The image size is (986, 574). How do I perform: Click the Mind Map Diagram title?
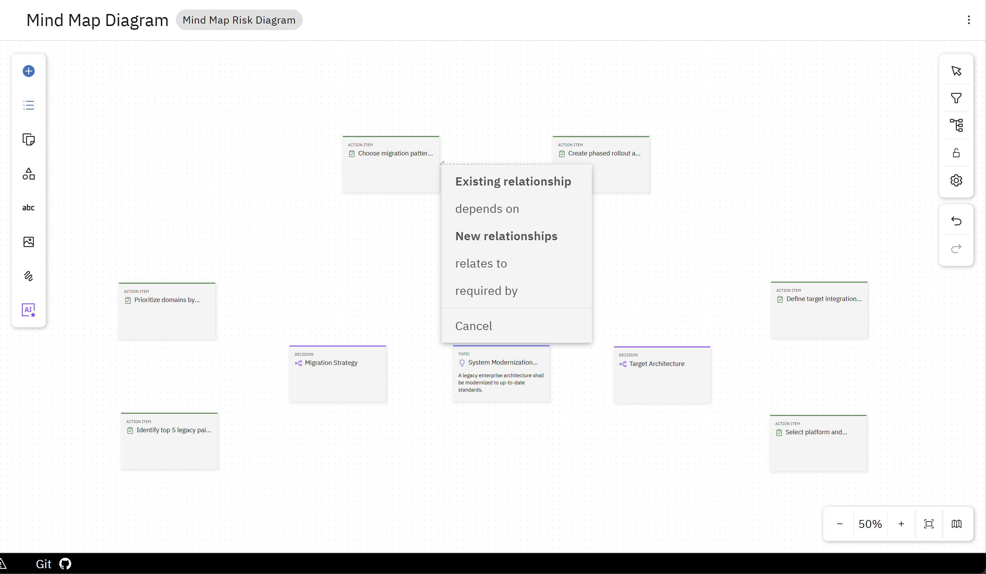tap(97, 20)
